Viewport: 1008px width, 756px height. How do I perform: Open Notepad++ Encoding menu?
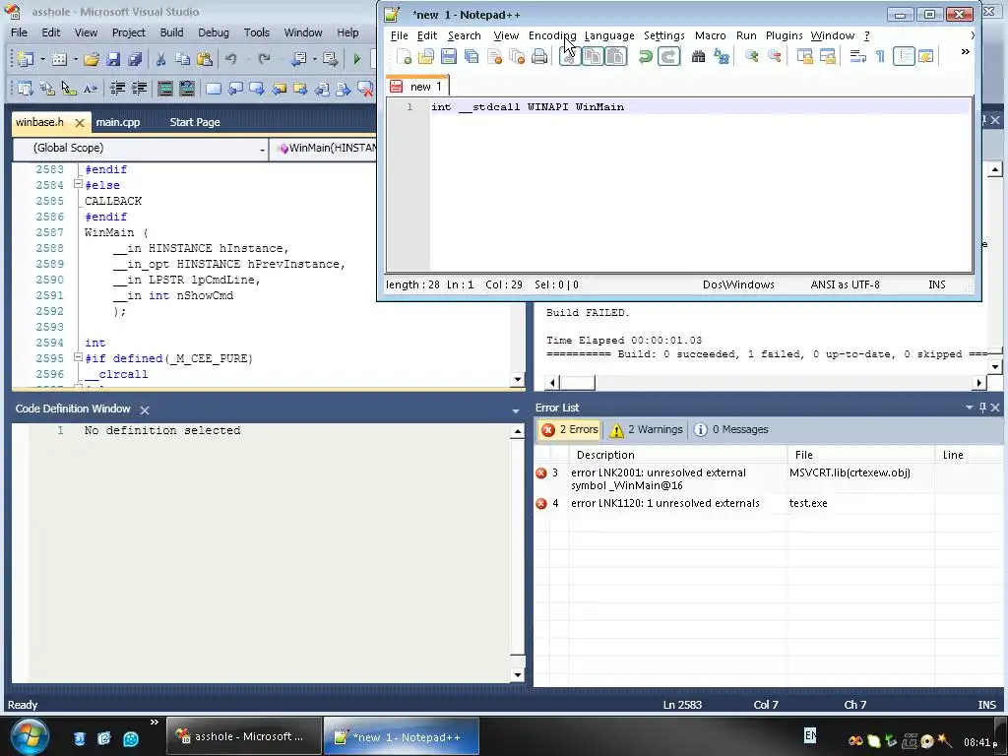(x=552, y=35)
